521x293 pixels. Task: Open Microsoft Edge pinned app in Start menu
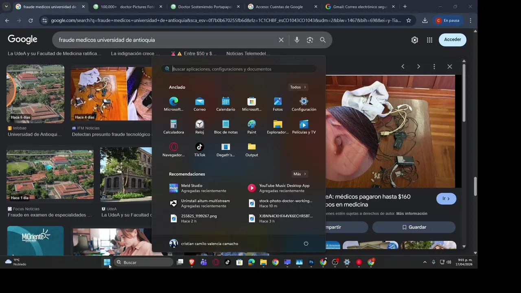pos(173,104)
